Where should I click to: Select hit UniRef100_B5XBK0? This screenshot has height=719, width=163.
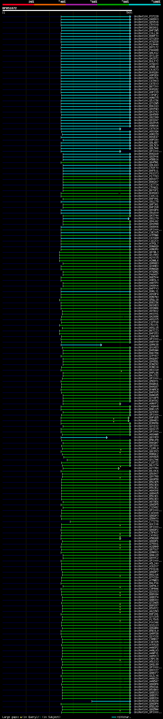[x=146, y=690]
